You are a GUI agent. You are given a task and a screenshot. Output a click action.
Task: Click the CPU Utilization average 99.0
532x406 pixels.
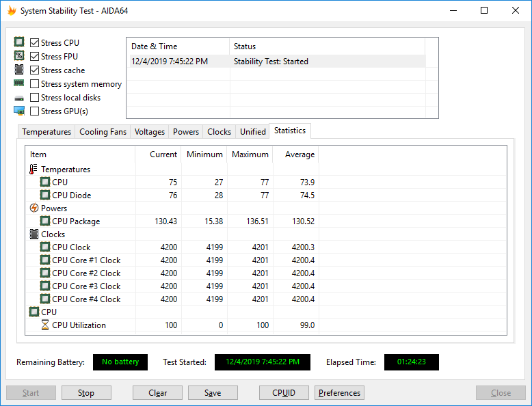(307, 325)
